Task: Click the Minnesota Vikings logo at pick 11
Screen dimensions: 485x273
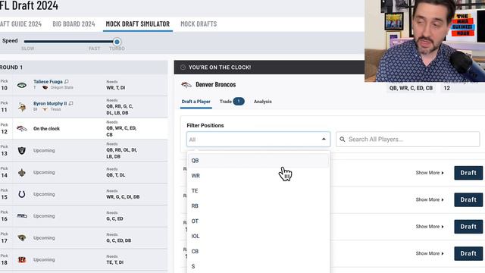Action: (x=22, y=107)
